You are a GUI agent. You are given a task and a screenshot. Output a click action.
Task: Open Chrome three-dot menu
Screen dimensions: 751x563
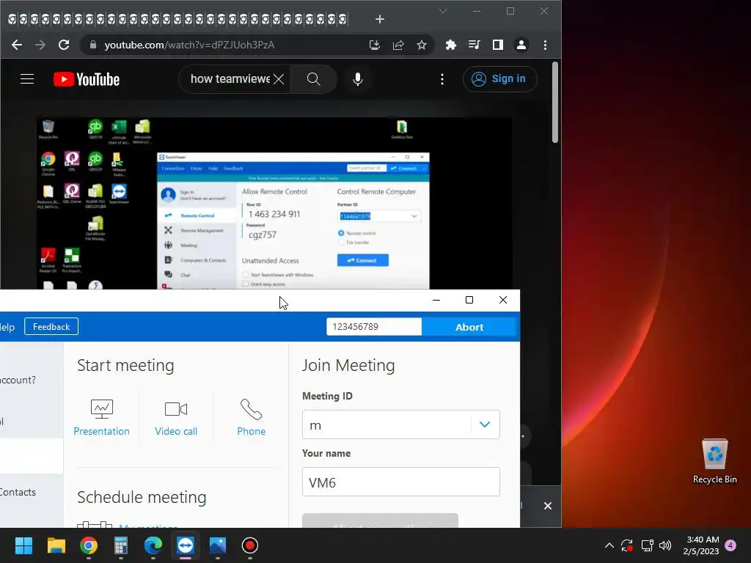[545, 45]
